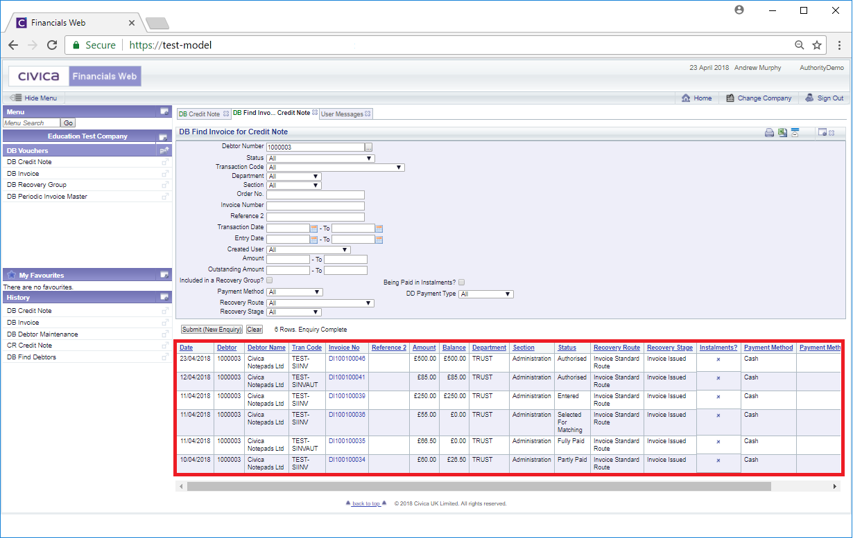
Task: Click into the Menu Search field
Action: coord(31,123)
